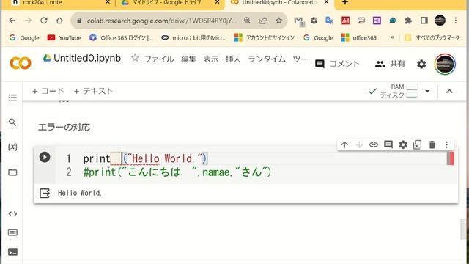469x264 pixels.
Task: Run the code cell
Action: pos(45,157)
